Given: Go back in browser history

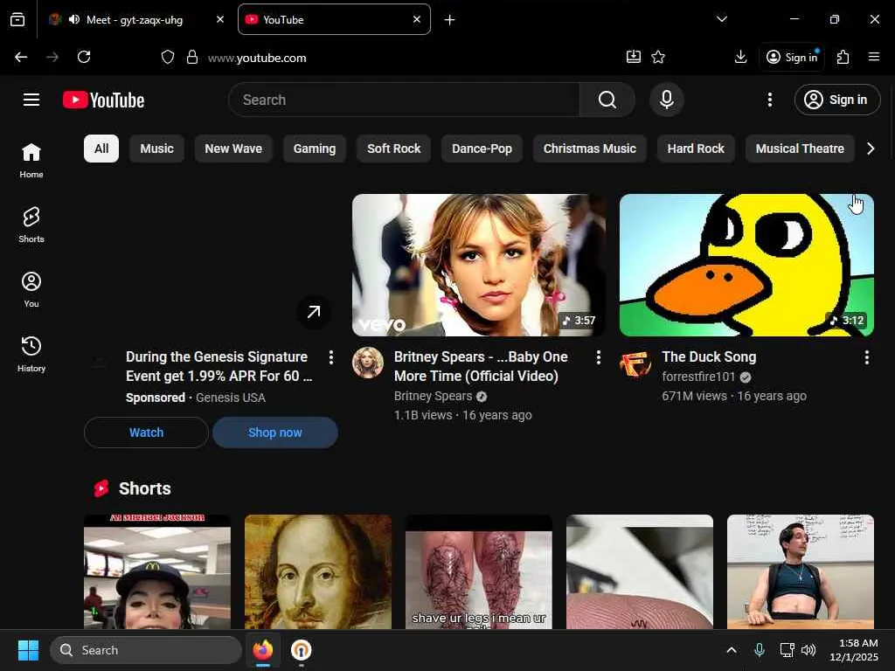Looking at the screenshot, I should click(x=21, y=57).
